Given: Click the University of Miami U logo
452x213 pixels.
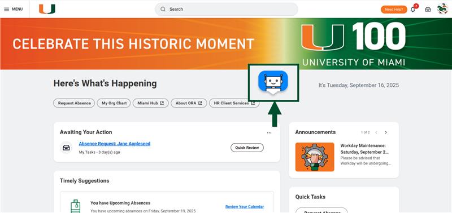Looking at the screenshot, I should tap(47, 9).
